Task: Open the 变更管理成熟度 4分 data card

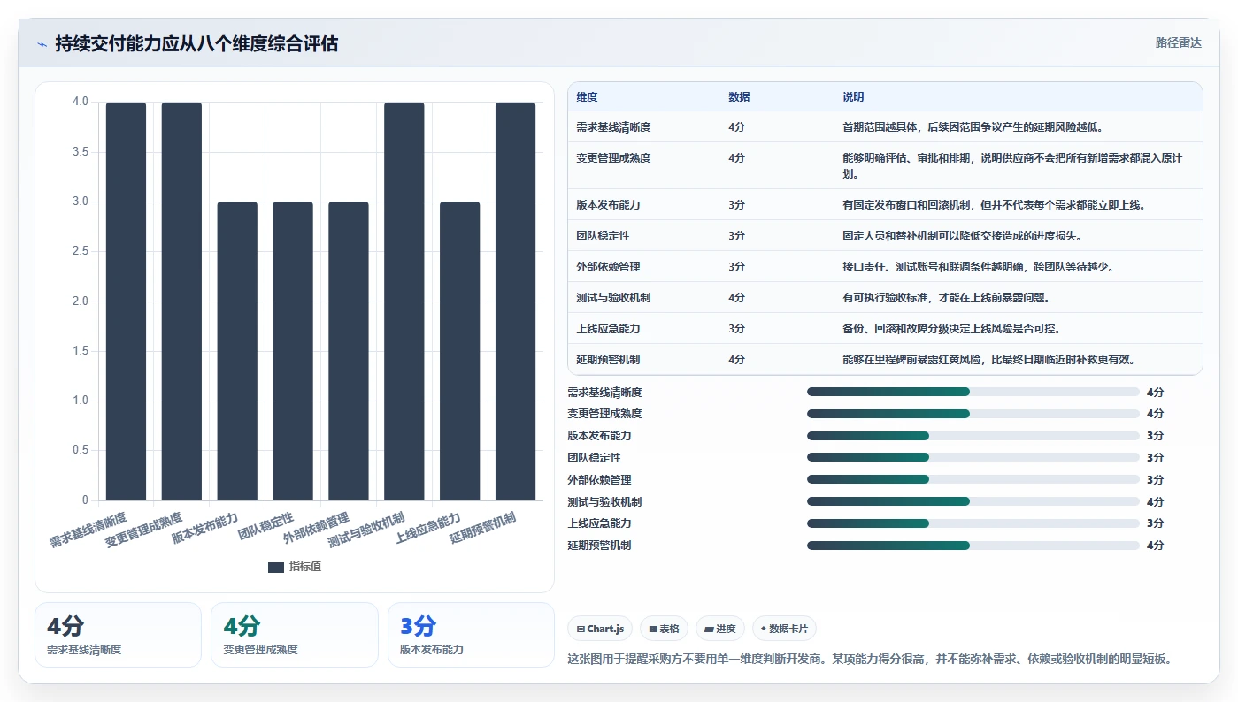Action: click(295, 635)
